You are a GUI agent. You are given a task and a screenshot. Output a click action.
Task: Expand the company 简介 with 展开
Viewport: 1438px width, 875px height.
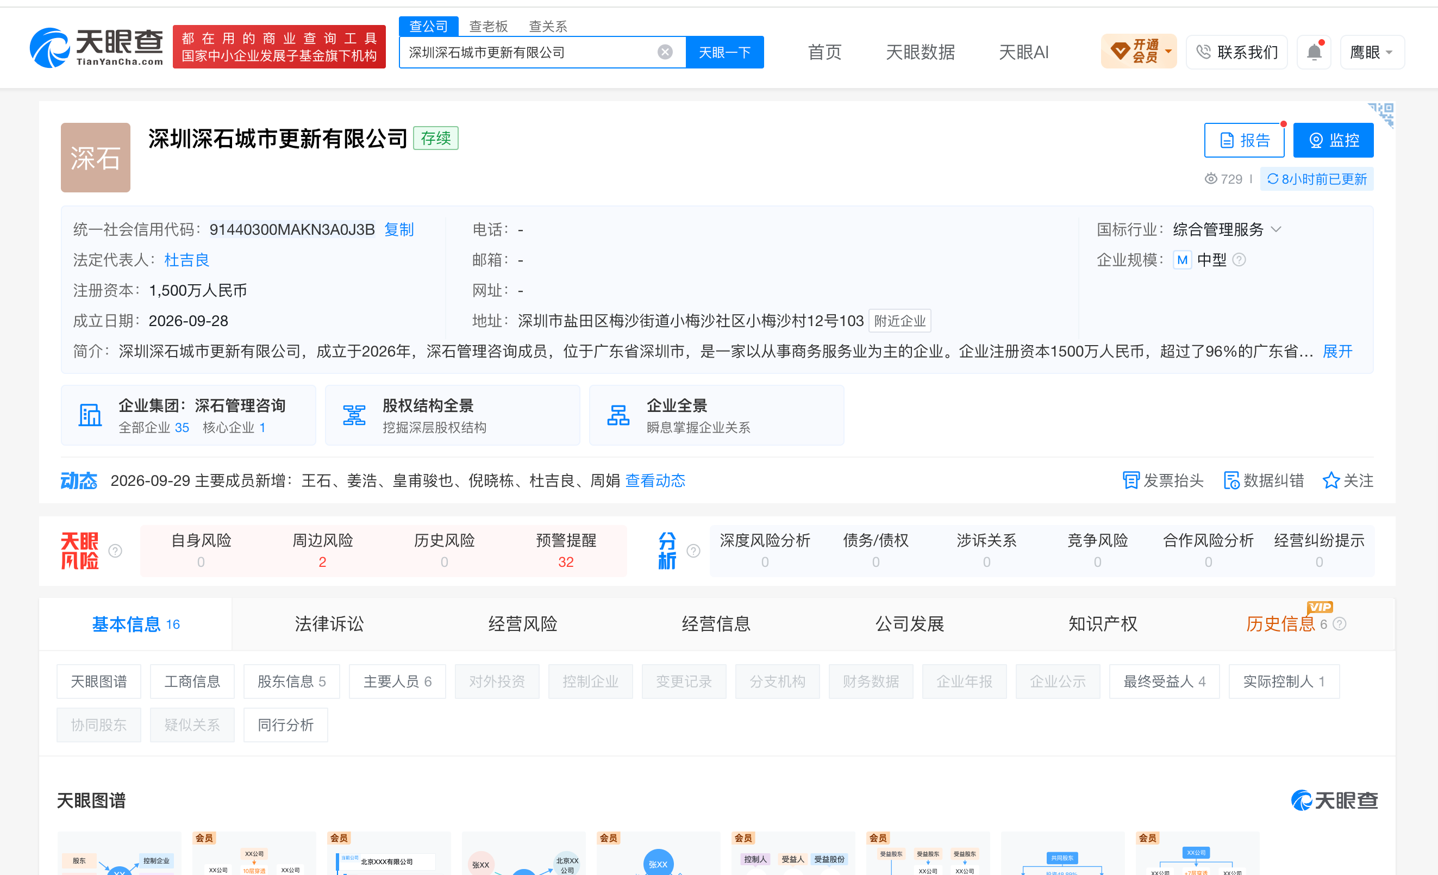[1337, 352]
